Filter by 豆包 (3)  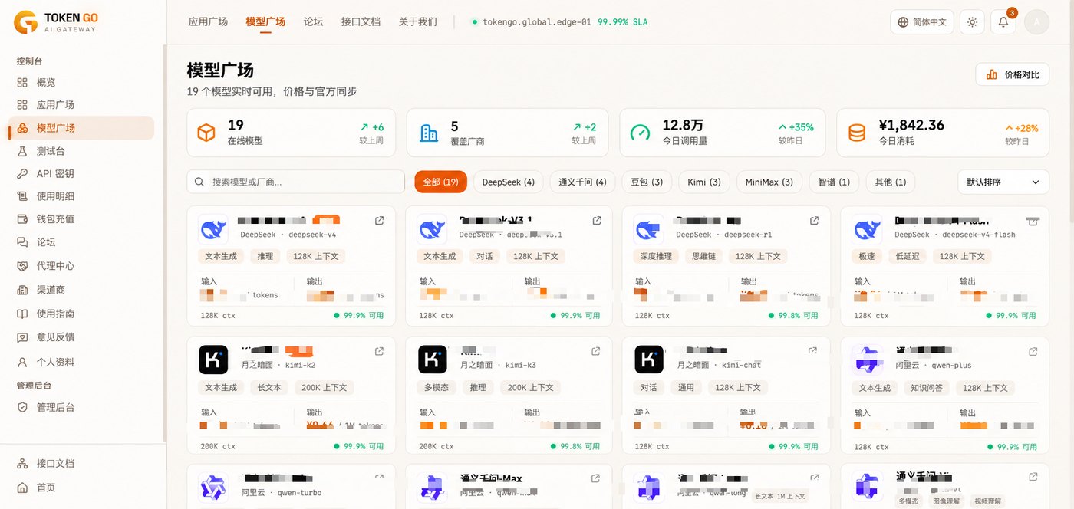coord(647,182)
